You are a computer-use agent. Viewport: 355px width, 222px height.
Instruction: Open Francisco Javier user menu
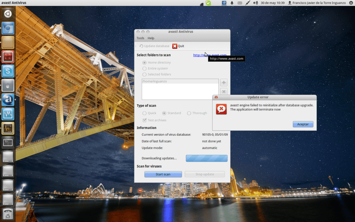tap(317, 3)
